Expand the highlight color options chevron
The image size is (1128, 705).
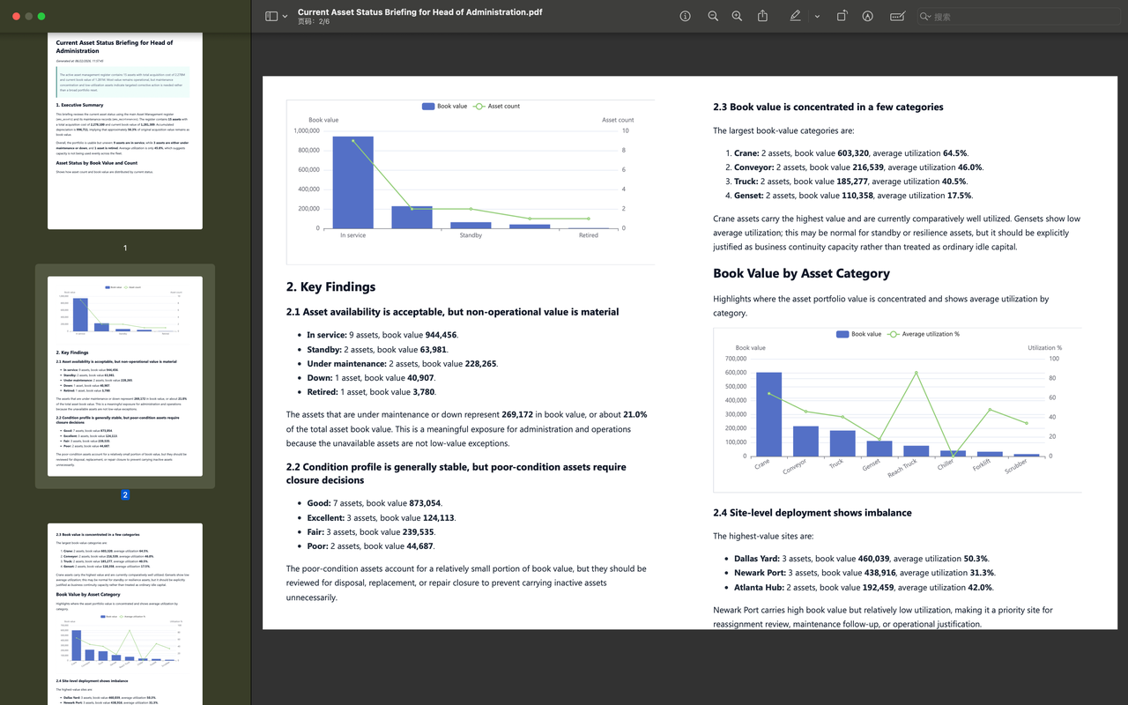[x=817, y=17]
